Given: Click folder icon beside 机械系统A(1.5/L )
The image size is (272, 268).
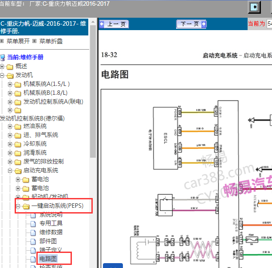Looking at the screenshot, I should point(18,85).
